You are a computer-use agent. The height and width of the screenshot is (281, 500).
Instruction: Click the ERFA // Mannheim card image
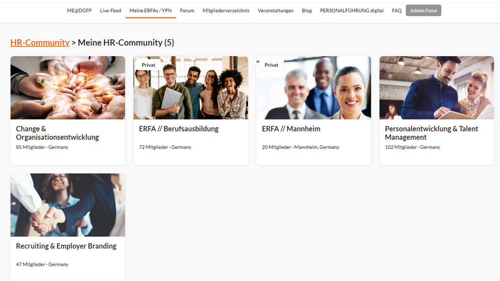314,87
